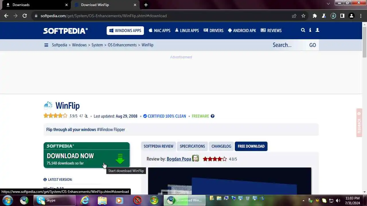Open the Mac Apps section
This screenshot has width=367, height=206.
click(x=160, y=31)
